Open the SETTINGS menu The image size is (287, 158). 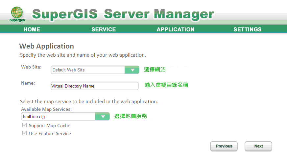[x=247, y=30]
